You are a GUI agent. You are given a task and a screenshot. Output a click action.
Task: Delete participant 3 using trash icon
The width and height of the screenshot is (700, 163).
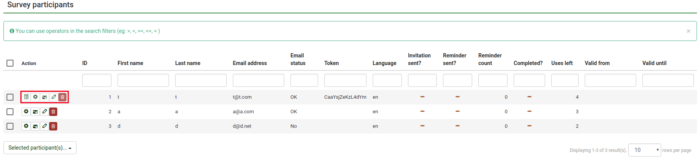point(53,126)
